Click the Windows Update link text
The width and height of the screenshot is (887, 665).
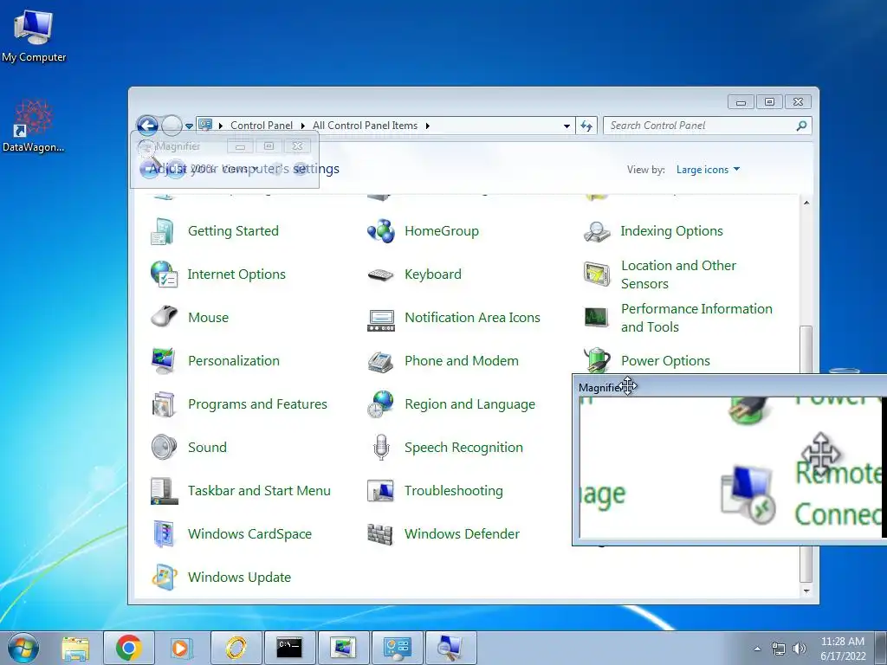tap(239, 578)
